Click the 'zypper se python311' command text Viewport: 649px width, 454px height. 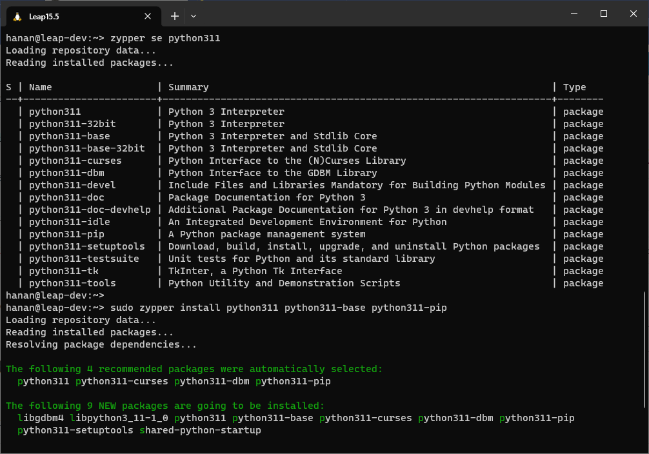pyautogui.click(x=165, y=39)
